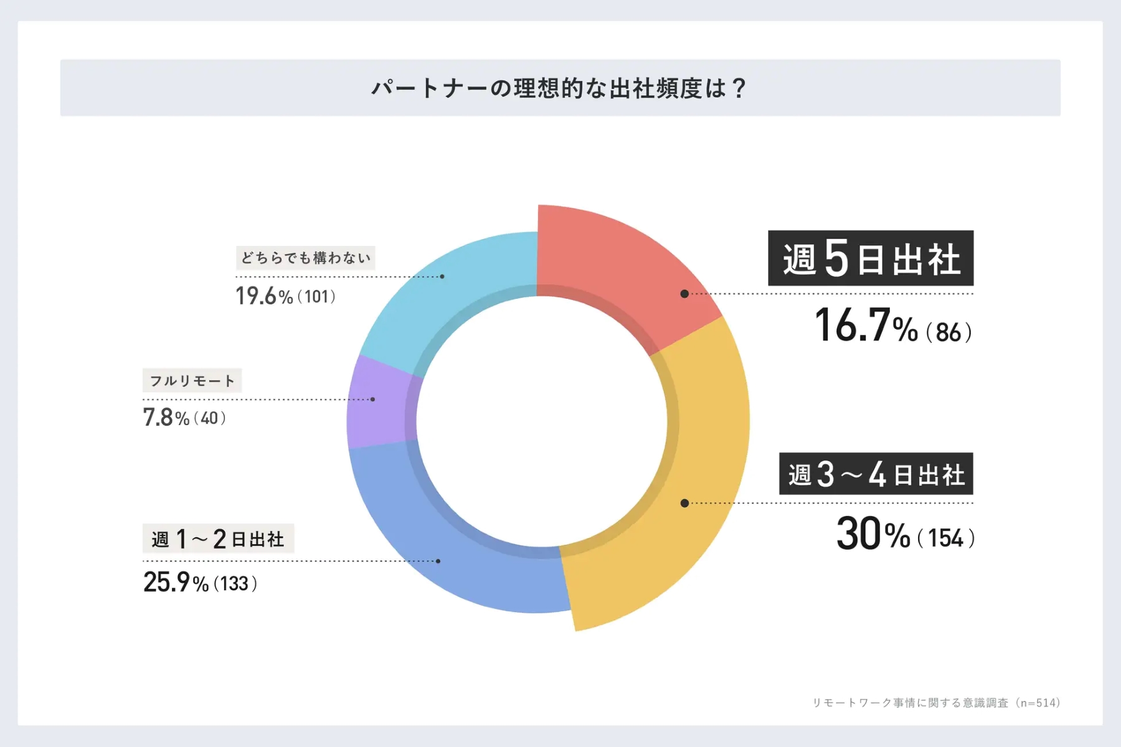The height and width of the screenshot is (747, 1121).
Task: Click the どちらでも構わない label tag
Action: 305,258
